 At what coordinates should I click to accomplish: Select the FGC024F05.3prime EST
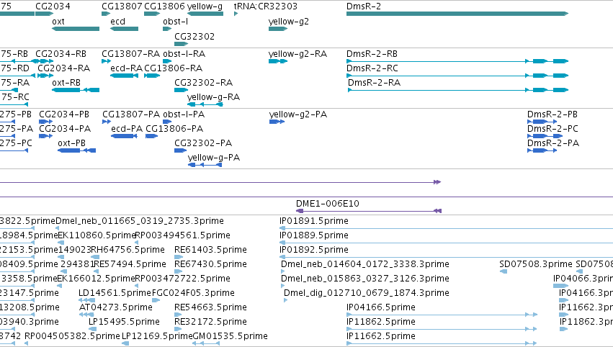click(x=156, y=300)
